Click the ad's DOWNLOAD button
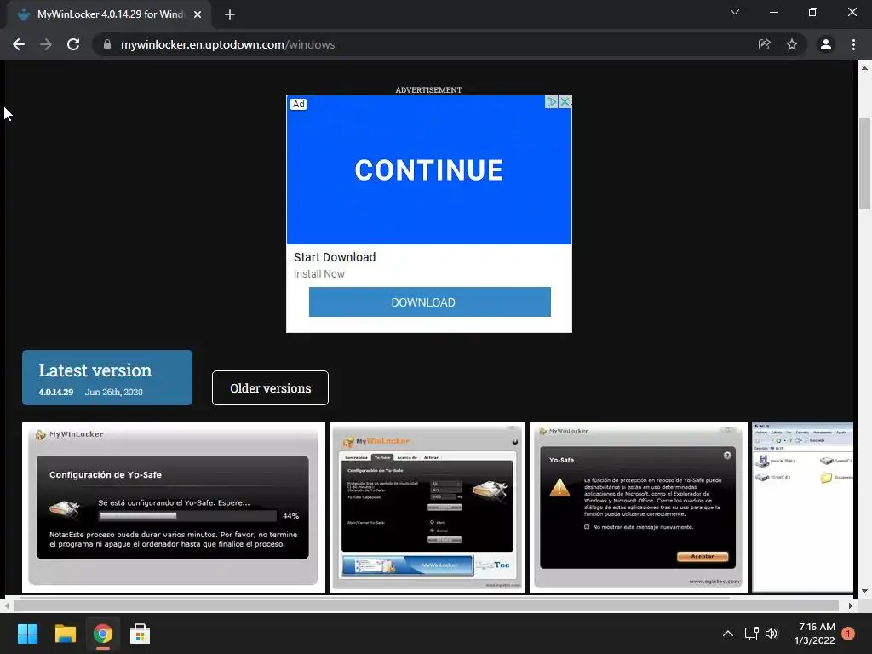This screenshot has width=872, height=654. coord(430,302)
